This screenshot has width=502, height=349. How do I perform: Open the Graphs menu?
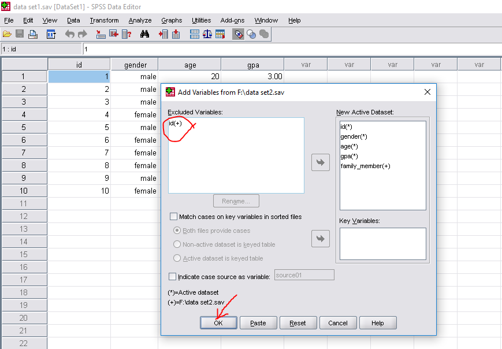point(172,20)
